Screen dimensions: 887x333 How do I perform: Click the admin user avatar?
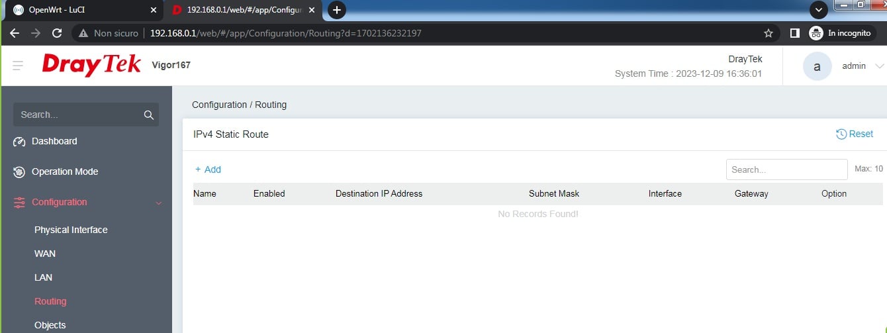817,66
